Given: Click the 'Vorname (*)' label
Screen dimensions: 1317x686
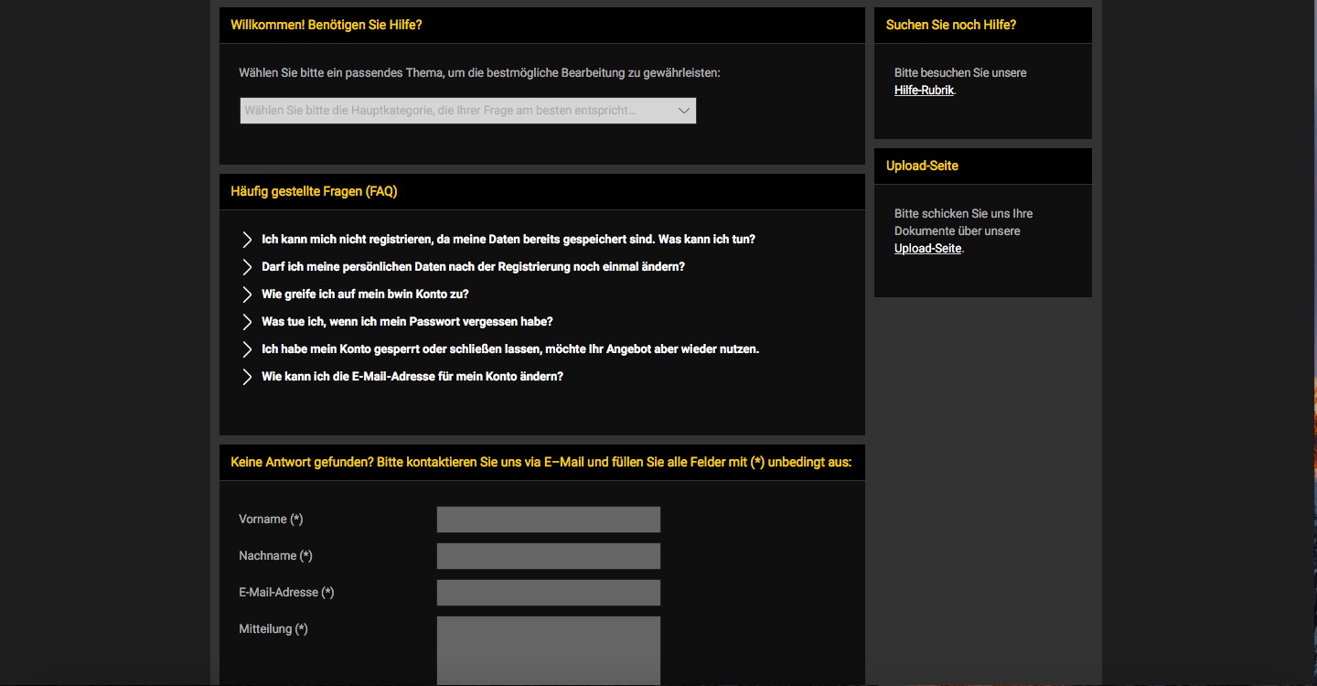Looking at the screenshot, I should point(271,520).
